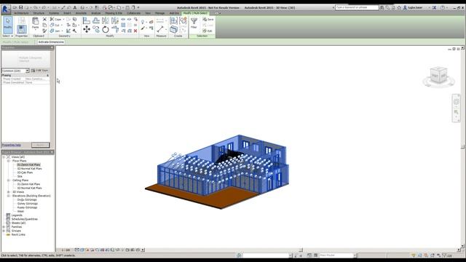Select the 01-Zemin Kat Planı floor plan
Image resolution: width=466 pixels, height=262 pixels.
[x=29, y=164]
